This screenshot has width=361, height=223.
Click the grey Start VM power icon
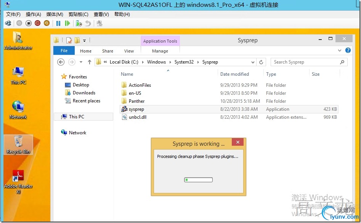tap(19, 23)
